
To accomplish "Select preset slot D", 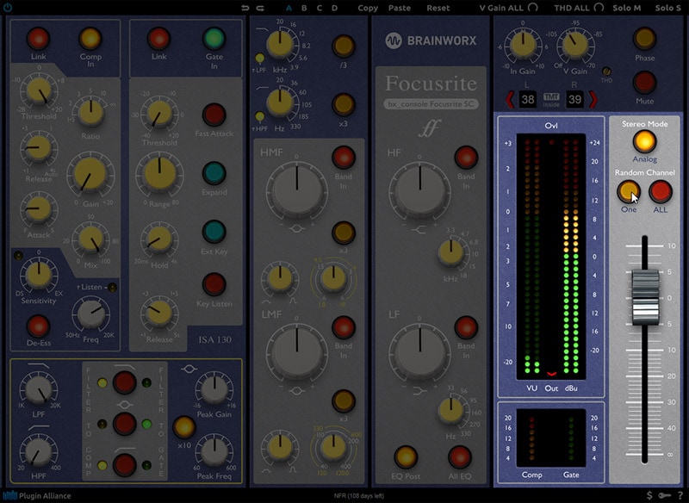I will pos(334,8).
